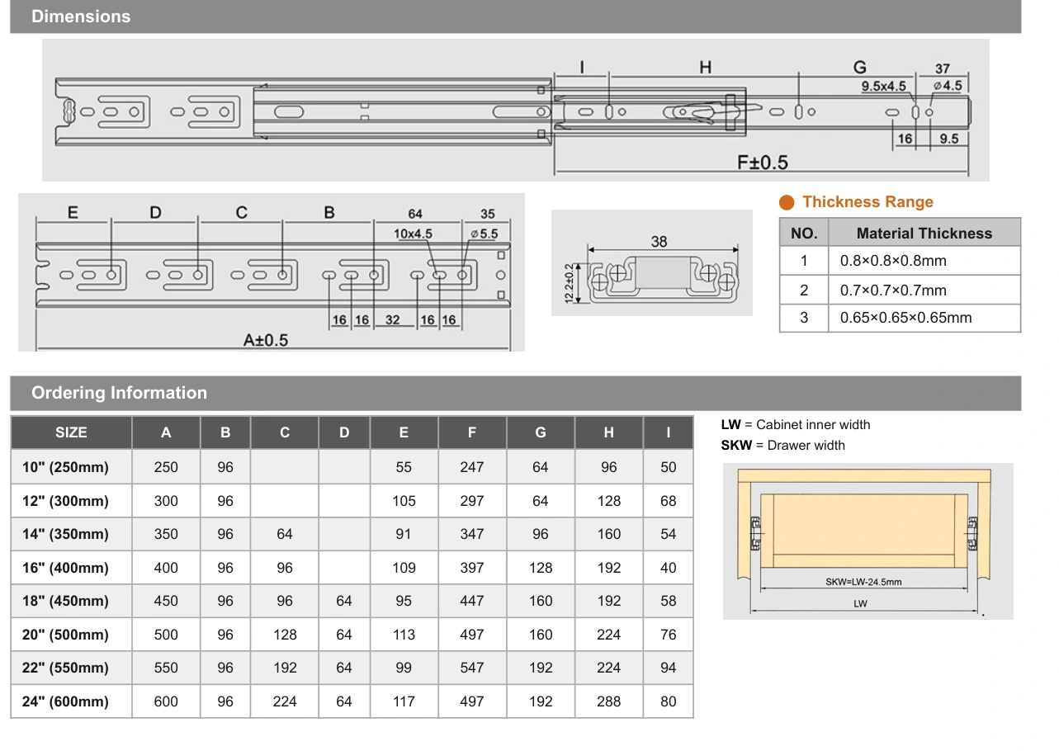Click the Dimensions section header
1059x751 pixels.
(x=515, y=17)
